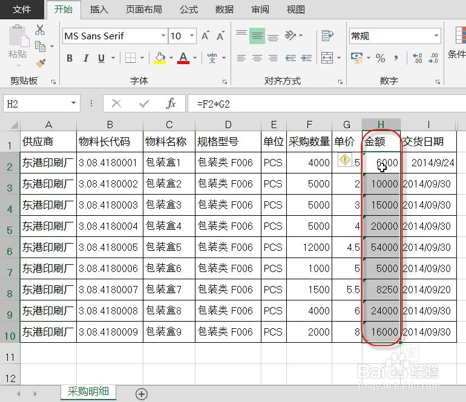Click the Cut scissors icon

[x=39, y=30]
